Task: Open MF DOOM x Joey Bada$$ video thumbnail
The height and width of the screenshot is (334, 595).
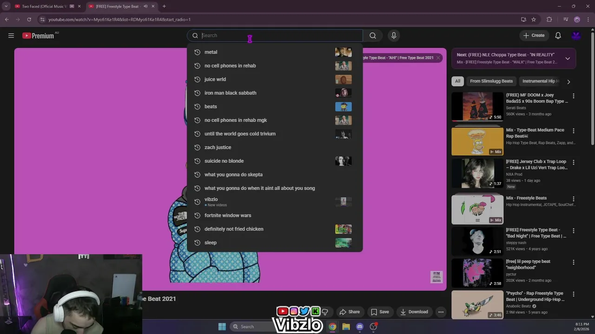Action: (x=477, y=106)
